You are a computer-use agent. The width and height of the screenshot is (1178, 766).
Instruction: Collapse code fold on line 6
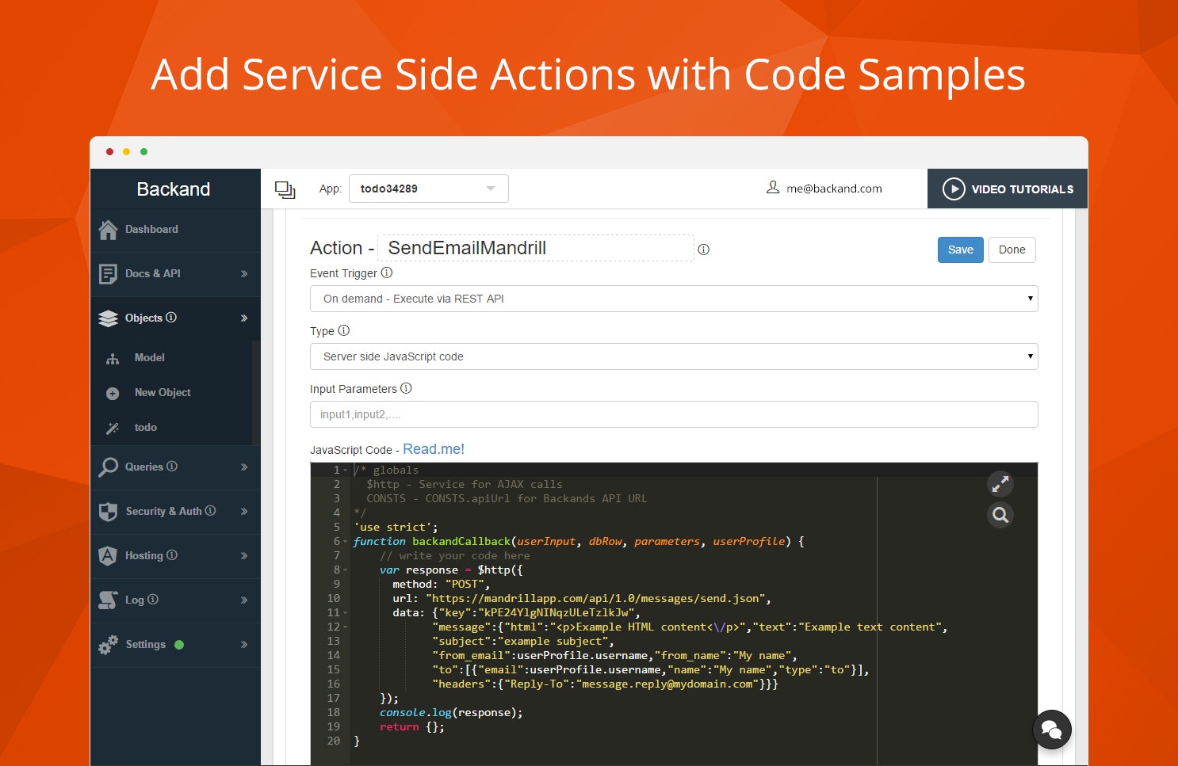346,542
